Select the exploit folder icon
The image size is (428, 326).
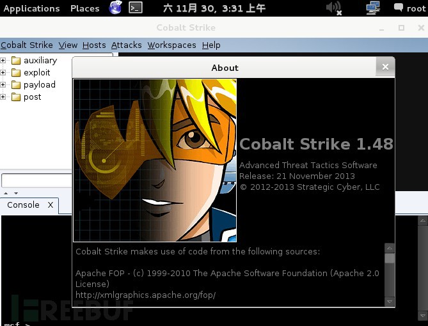(16, 73)
